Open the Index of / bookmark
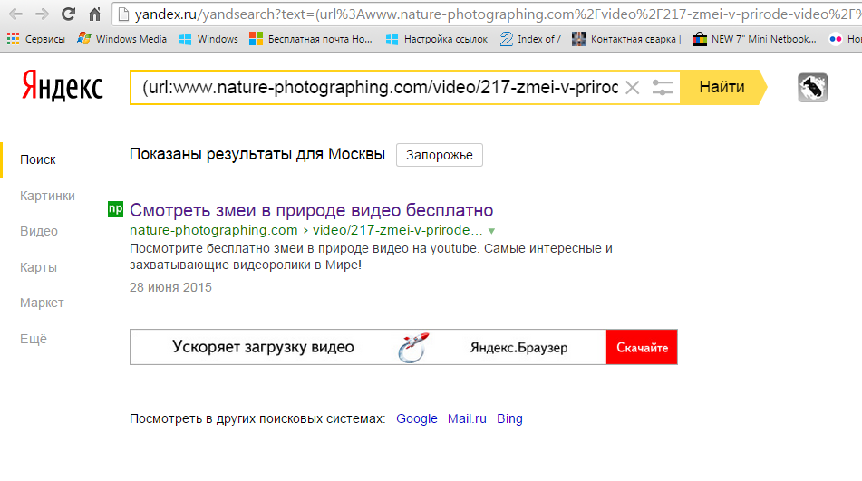Image resolution: width=862 pixels, height=481 pixels. click(530, 39)
